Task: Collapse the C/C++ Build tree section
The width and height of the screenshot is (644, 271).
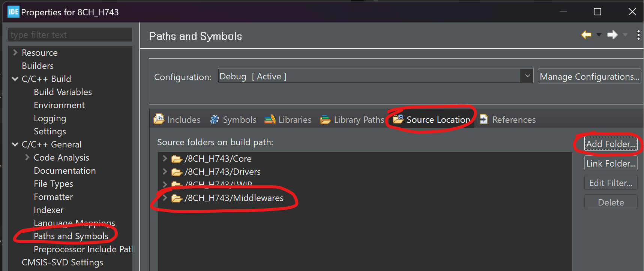Action: coord(15,79)
